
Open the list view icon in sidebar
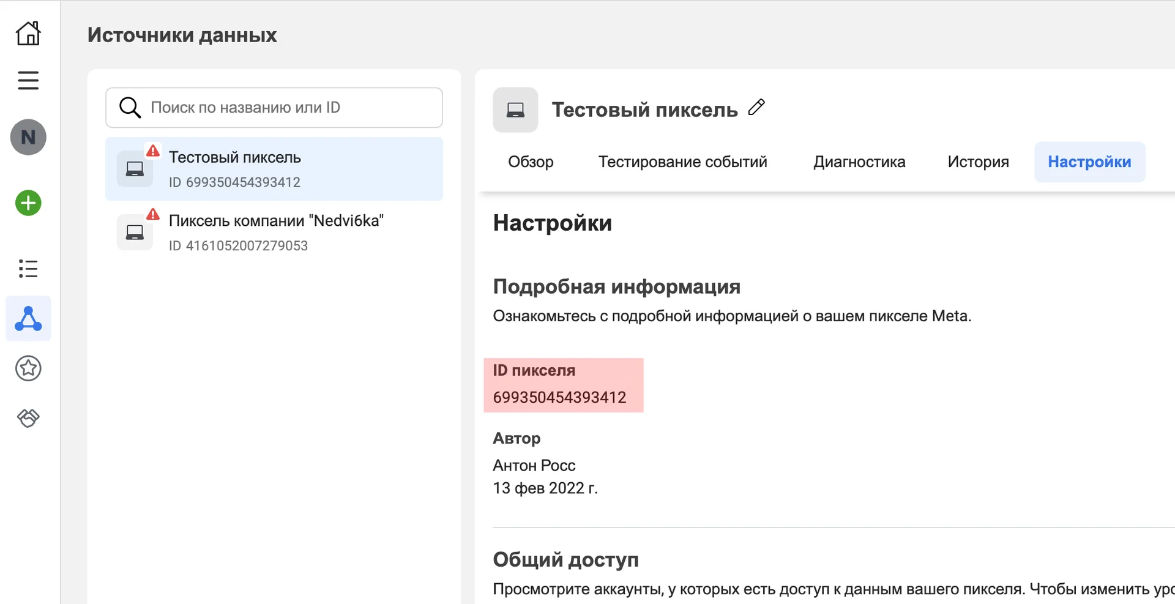click(28, 268)
